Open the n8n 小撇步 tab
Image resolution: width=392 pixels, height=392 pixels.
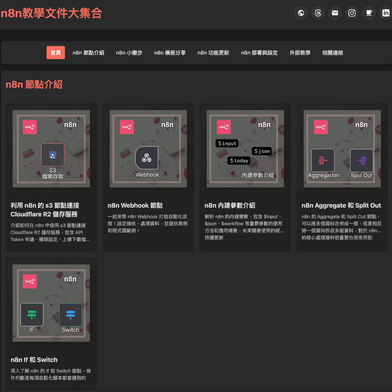(x=129, y=53)
